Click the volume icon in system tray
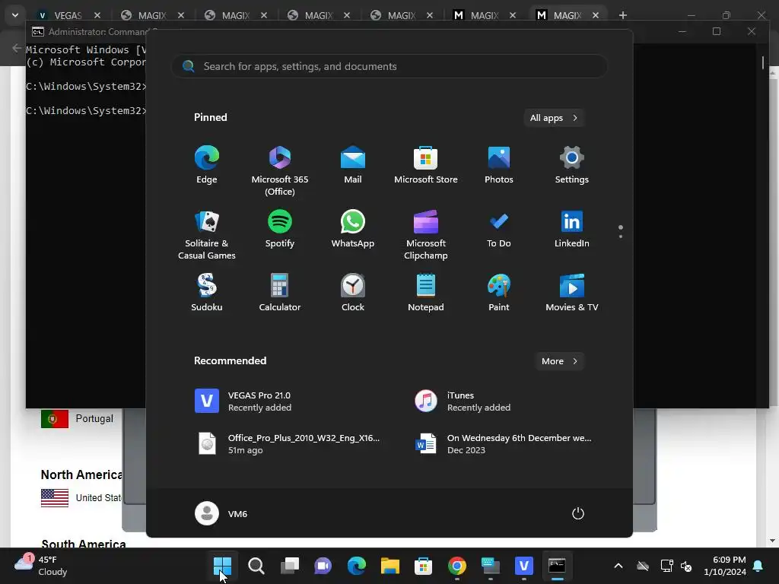The width and height of the screenshot is (779, 584). [x=686, y=566]
